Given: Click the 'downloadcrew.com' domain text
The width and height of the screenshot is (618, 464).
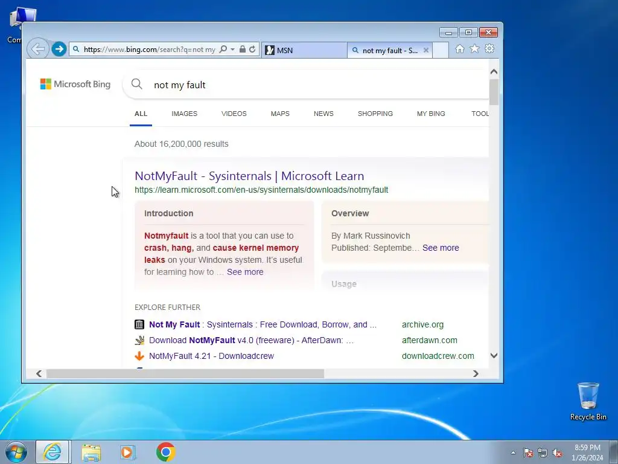Looking at the screenshot, I should 438,356.
